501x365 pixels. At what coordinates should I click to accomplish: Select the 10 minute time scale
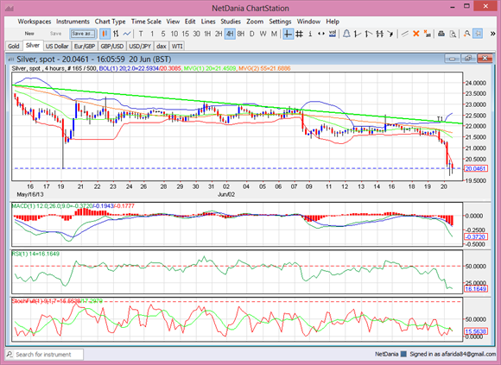coord(174,34)
